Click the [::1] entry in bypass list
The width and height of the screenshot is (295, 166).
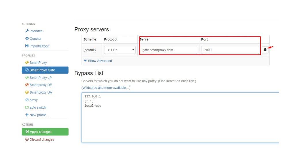[x=89, y=101]
